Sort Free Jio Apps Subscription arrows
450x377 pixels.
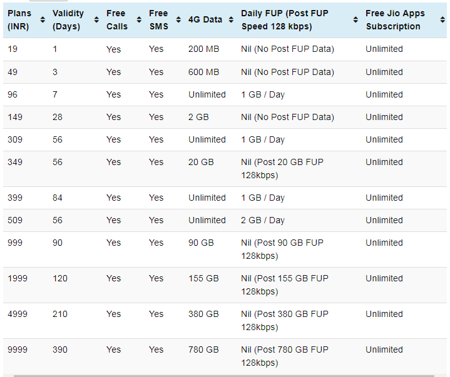442,19
